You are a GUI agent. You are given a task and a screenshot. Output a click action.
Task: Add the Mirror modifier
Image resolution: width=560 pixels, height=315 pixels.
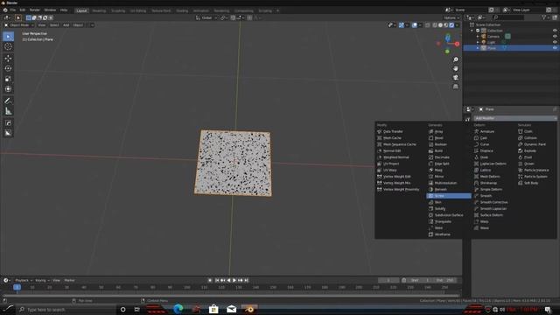tap(439, 177)
